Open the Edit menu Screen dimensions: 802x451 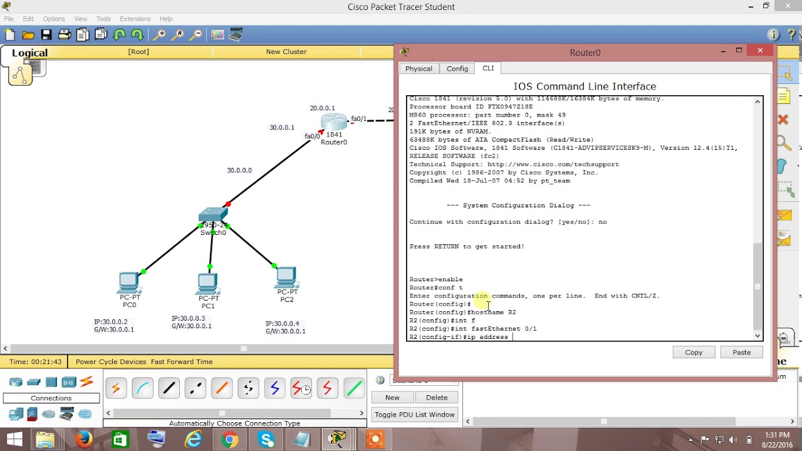[28, 19]
